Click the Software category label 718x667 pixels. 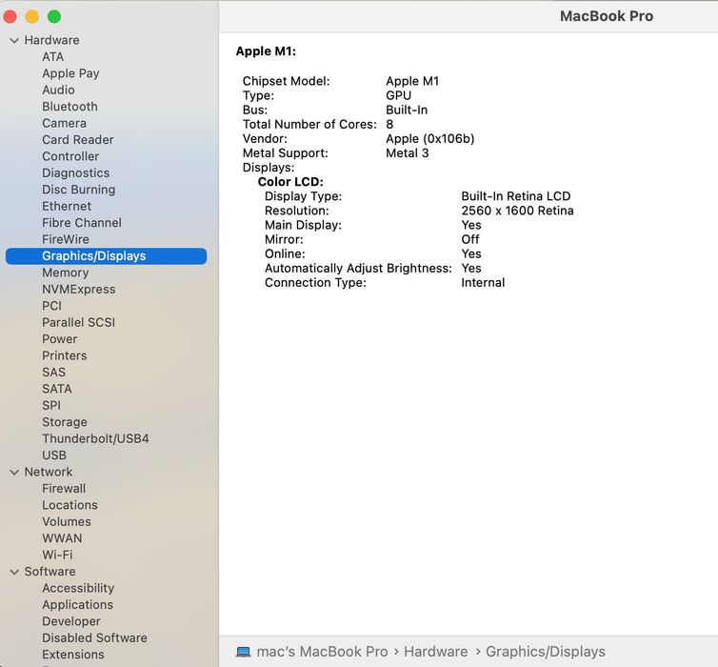coord(50,572)
